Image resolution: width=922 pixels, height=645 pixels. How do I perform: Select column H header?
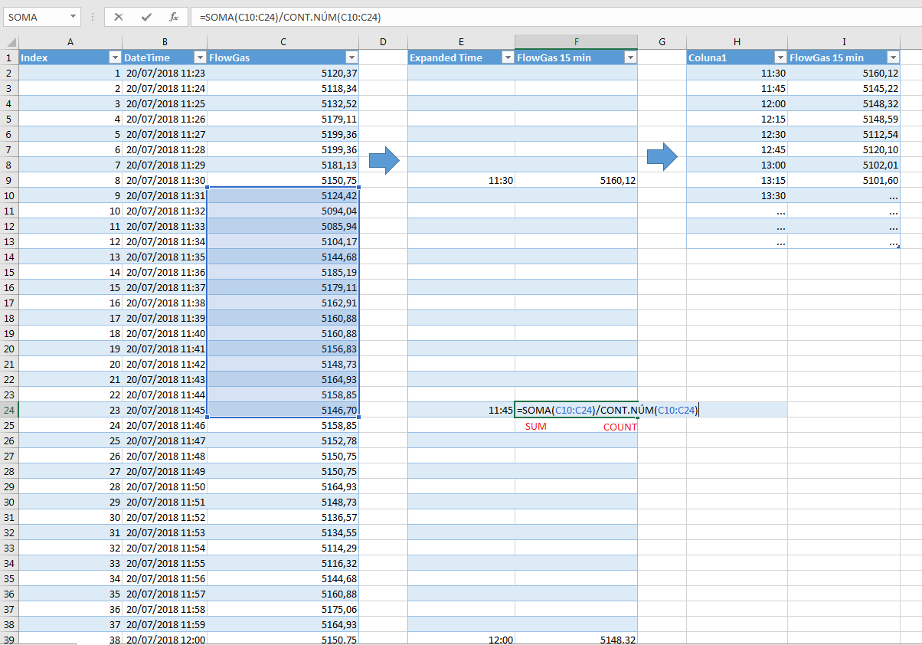click(737, 41)
